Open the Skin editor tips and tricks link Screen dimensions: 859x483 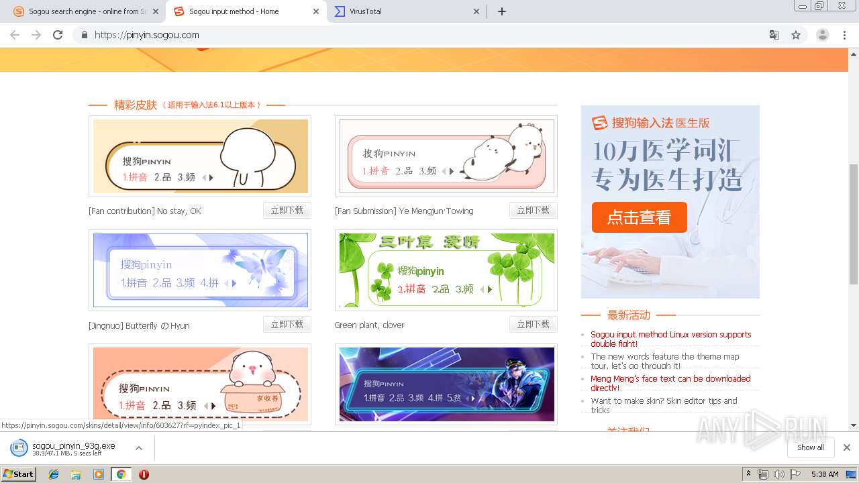[x=664, y=405]
